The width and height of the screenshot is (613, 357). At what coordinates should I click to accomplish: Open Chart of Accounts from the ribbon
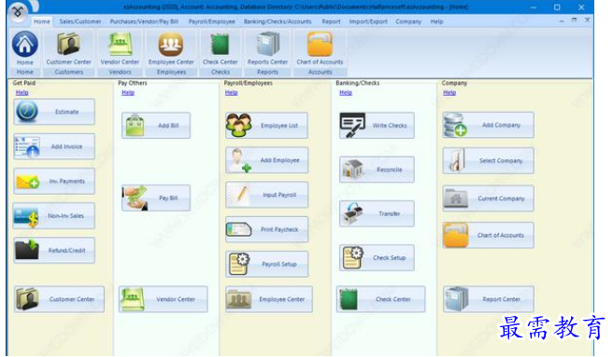(320, 48)
